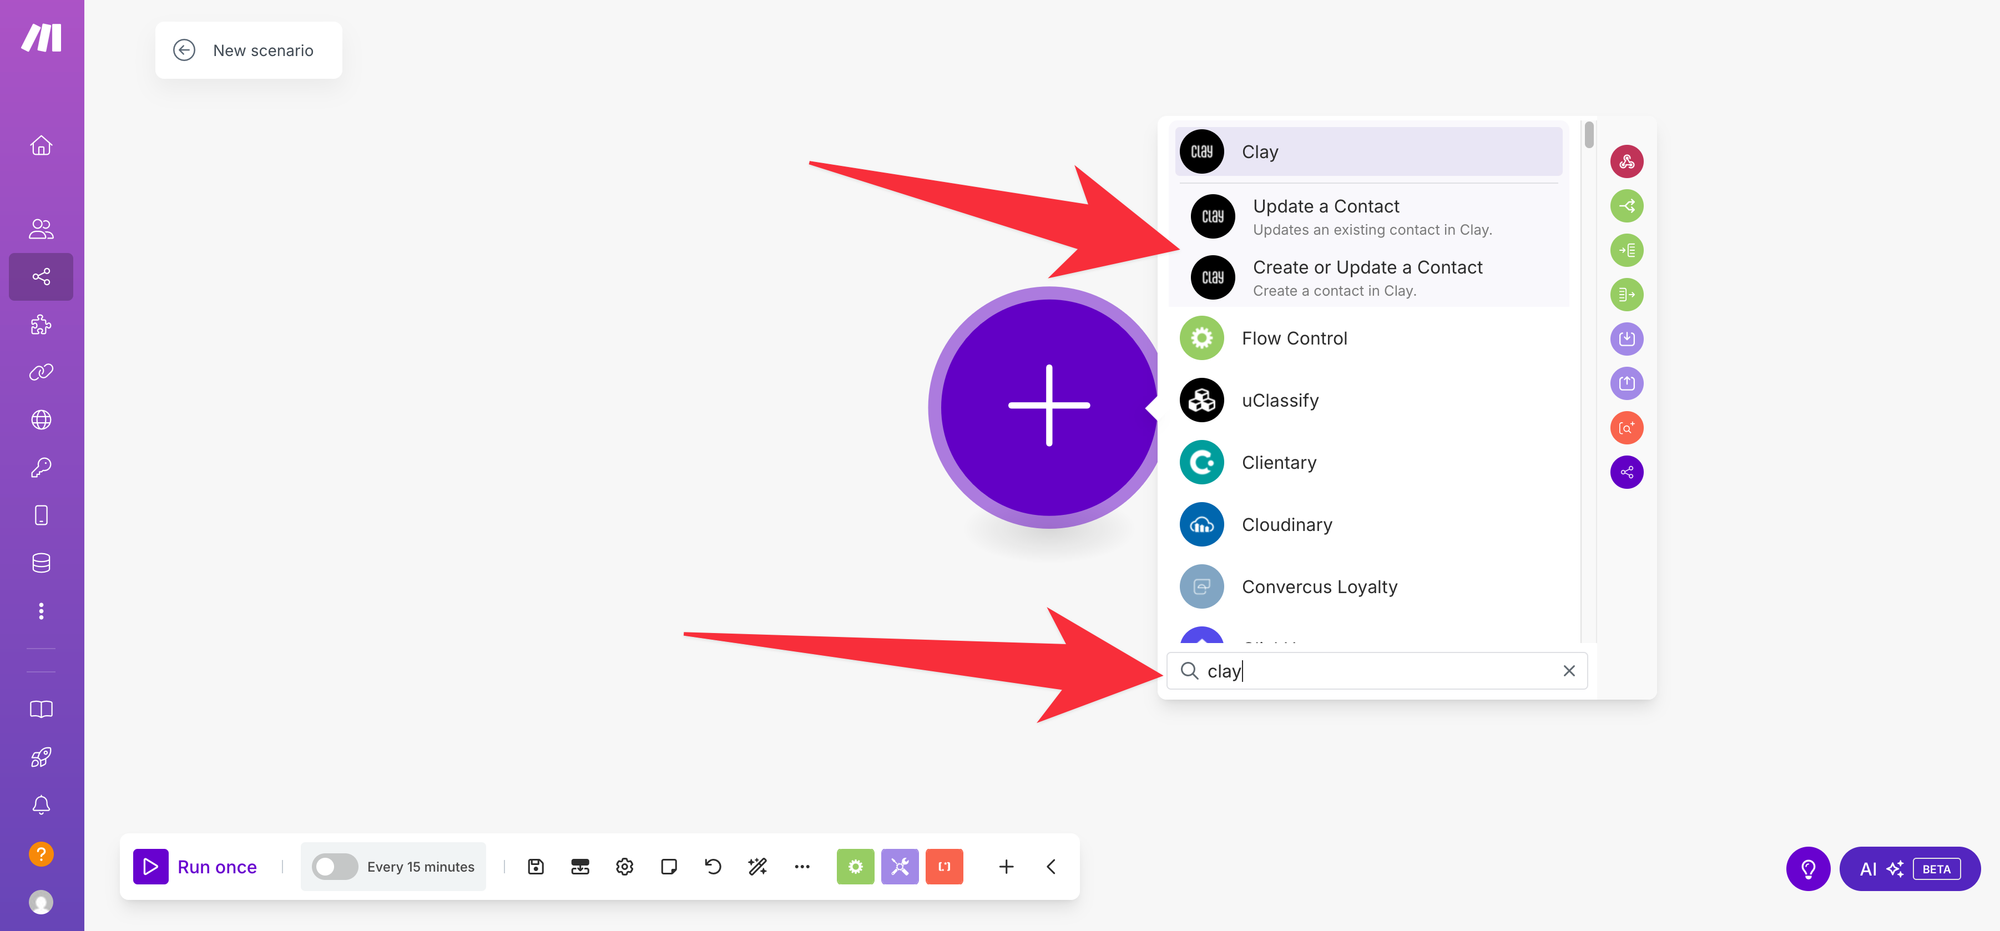
Task: Click the green Router shortcut icon
Action: 1627,206
